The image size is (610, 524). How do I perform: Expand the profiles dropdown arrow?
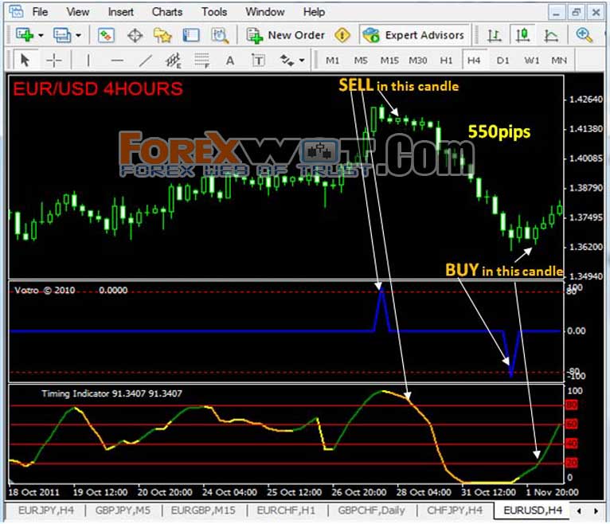click(x=78, y=35)
